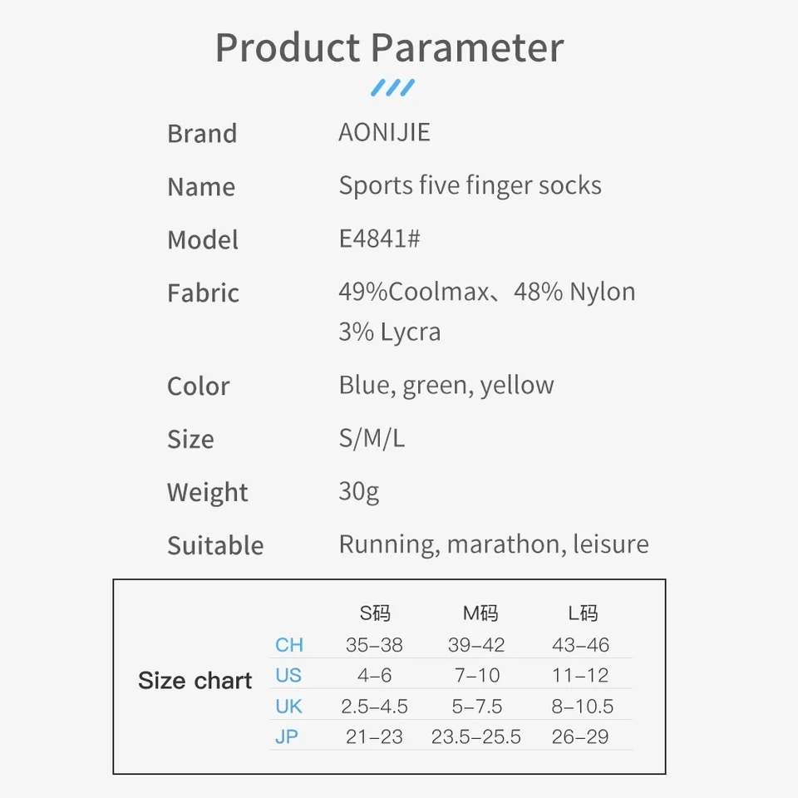Click the 23.5–25.5 JP medium cell
Screen dimensions: 798x798
click(x=475, y=736)
